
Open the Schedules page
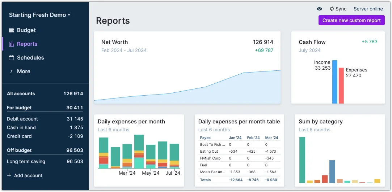[30, 58]
